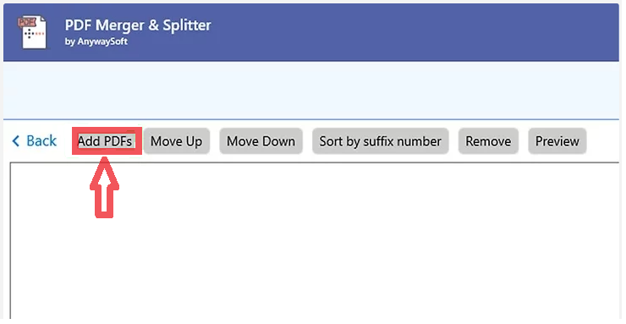626x324 pixels.
Task: Click the red upward arrow annotation
Action: tap(105, 188)
